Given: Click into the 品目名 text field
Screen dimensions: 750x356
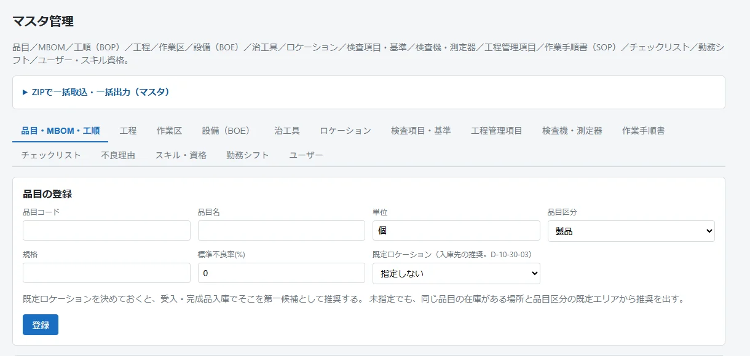Looking at the screenshot, I should (282, 231).
